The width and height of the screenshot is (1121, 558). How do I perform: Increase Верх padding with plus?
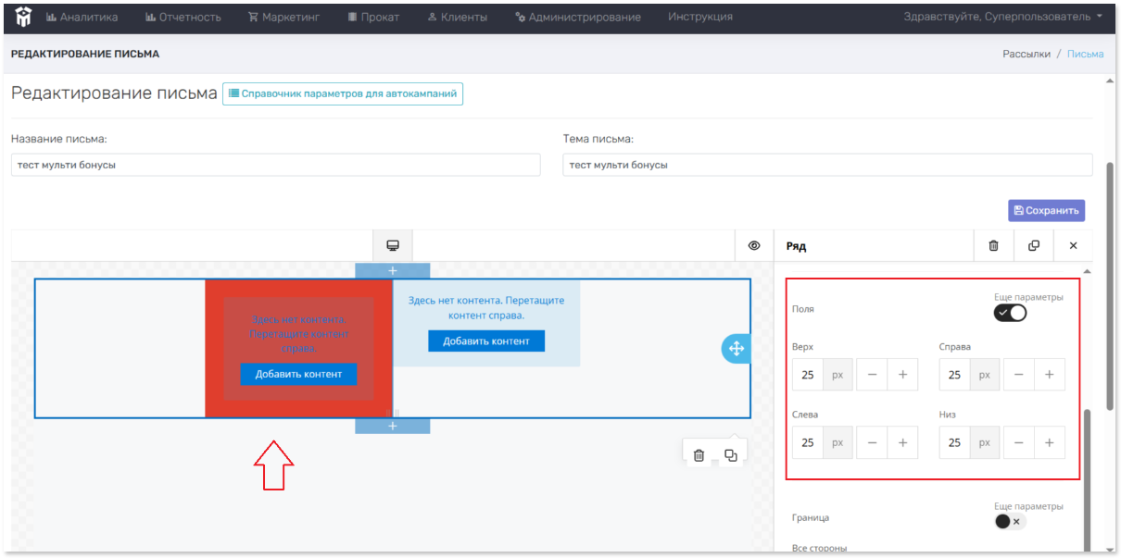(x=902, y=375)
